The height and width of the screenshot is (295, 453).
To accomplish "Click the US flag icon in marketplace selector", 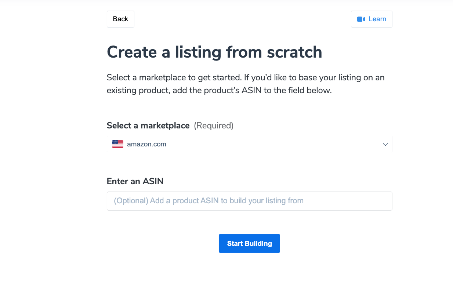I will [117, 144].
